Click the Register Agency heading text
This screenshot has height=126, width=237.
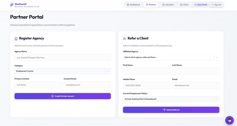pos(31,39)
